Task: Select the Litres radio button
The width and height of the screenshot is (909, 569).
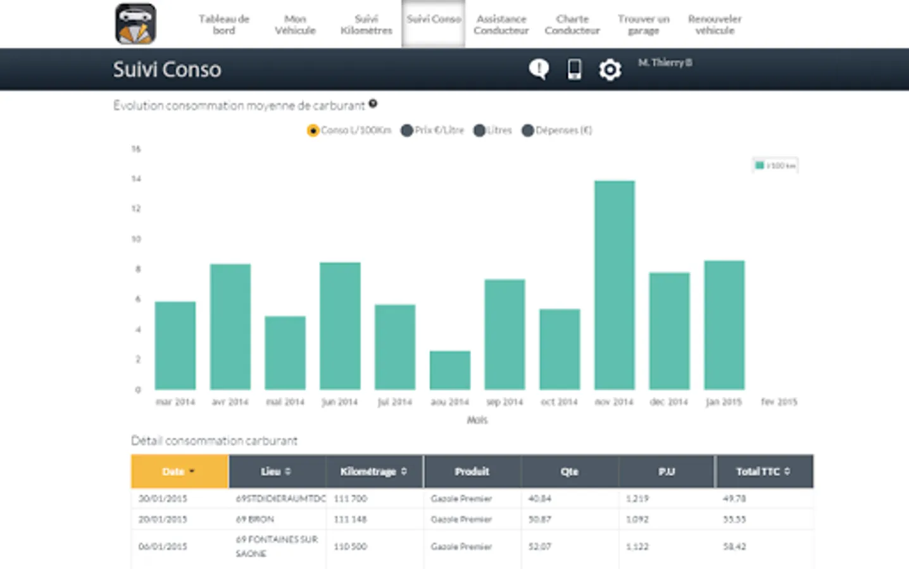Action: [x=479, y=130]
